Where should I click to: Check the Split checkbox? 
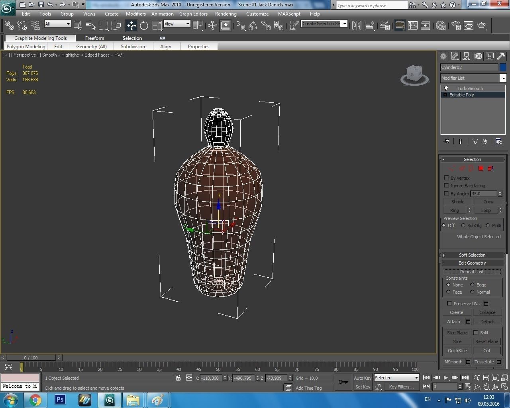(476, 333)
